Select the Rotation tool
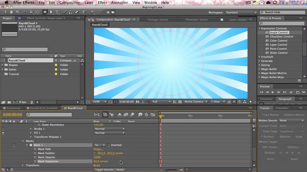The image size is (307, 172). click(x=25, y=12)
